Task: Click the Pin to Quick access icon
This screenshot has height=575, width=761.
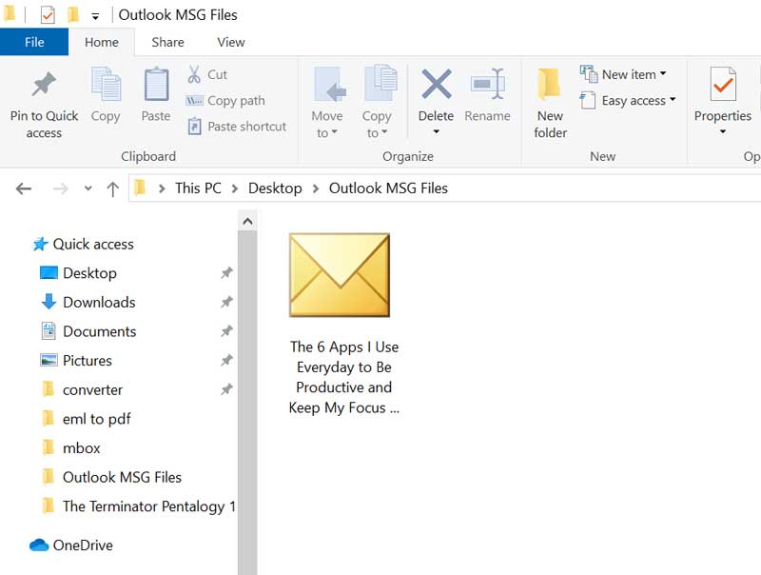Action: tap(44, 85)
